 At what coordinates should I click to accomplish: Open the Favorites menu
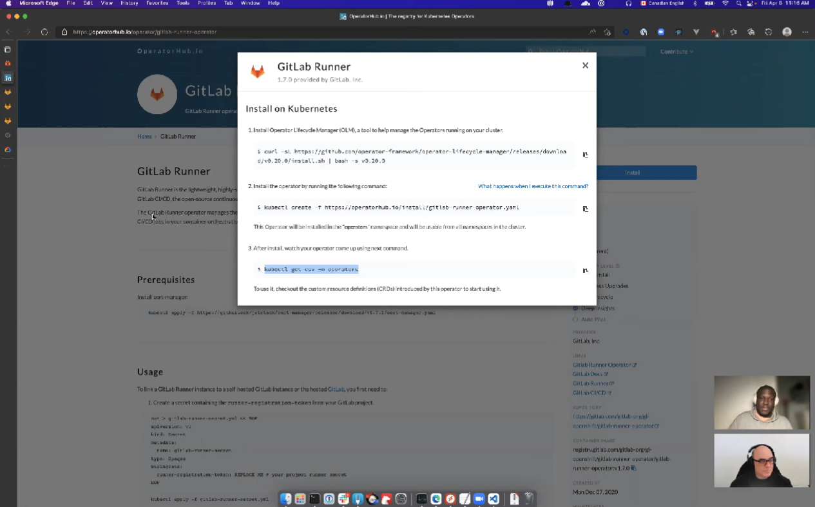(157, 3)
